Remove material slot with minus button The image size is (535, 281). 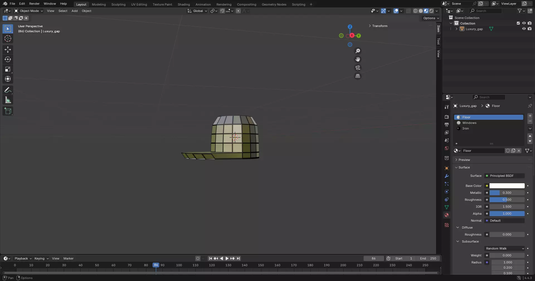530,121
